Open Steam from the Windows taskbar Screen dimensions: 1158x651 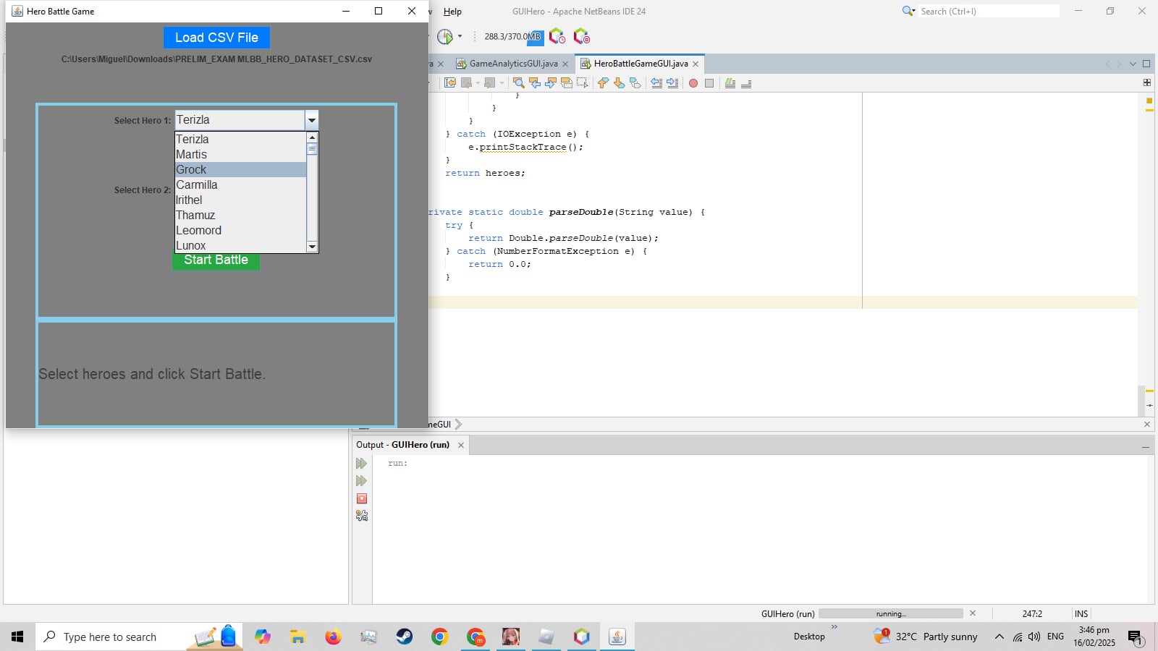click(405, 637)
